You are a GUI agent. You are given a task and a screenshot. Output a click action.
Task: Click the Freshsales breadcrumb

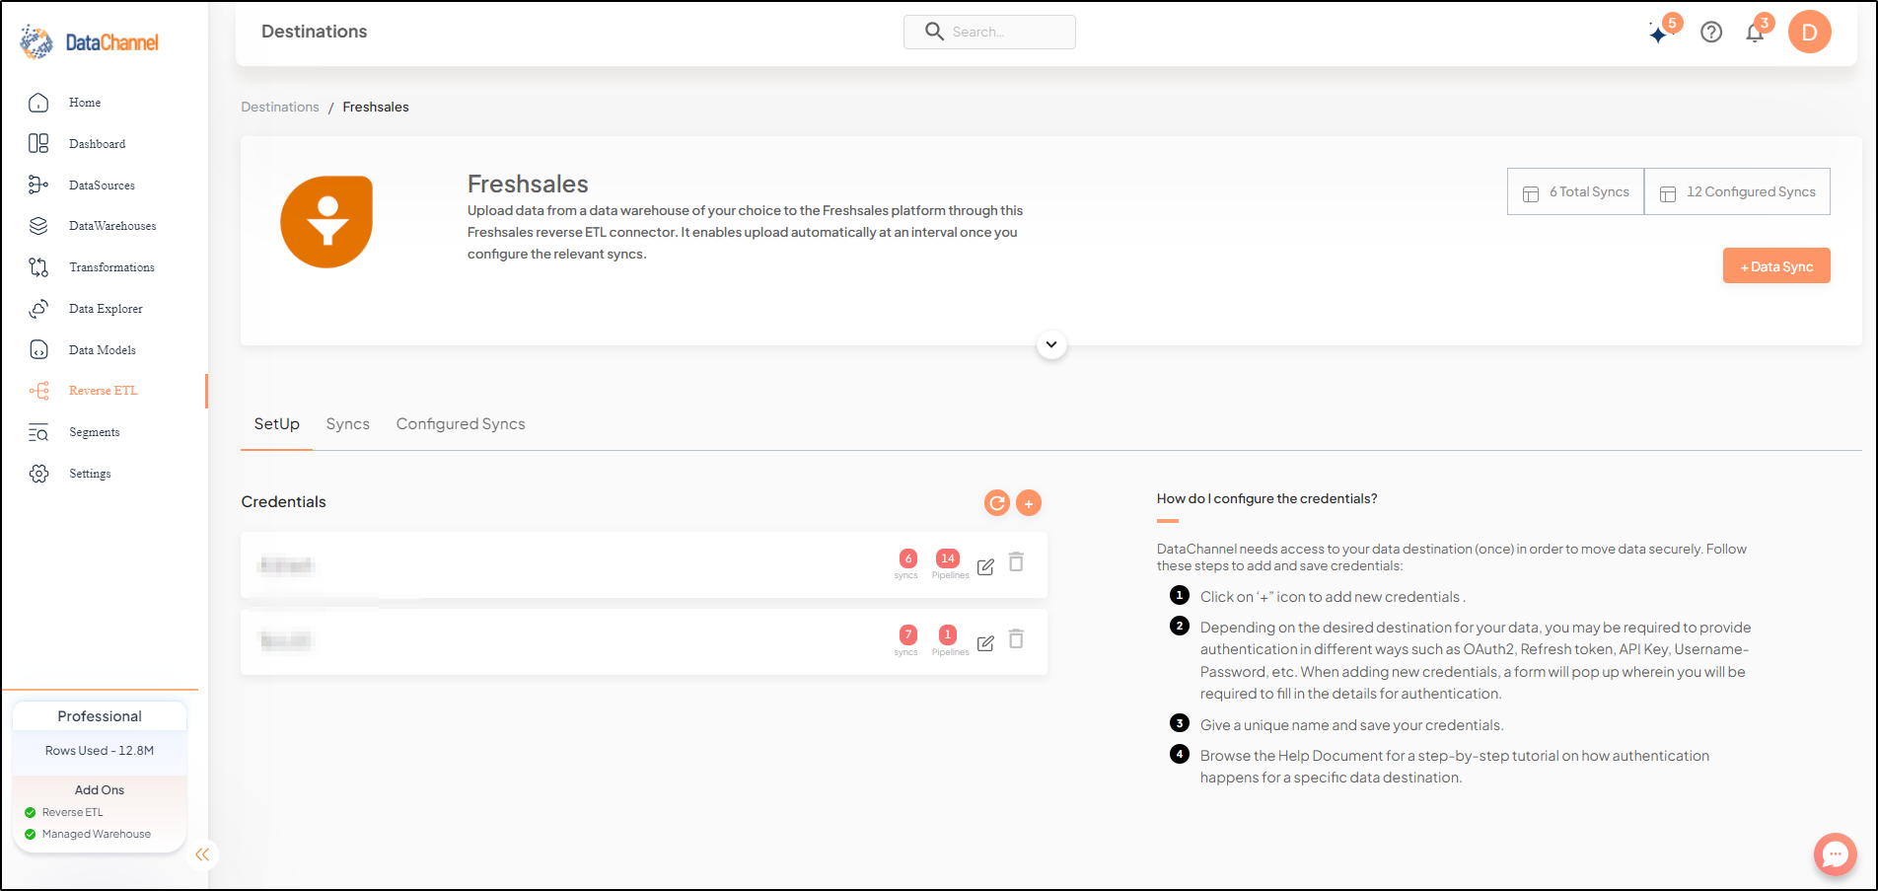[376, 107]
